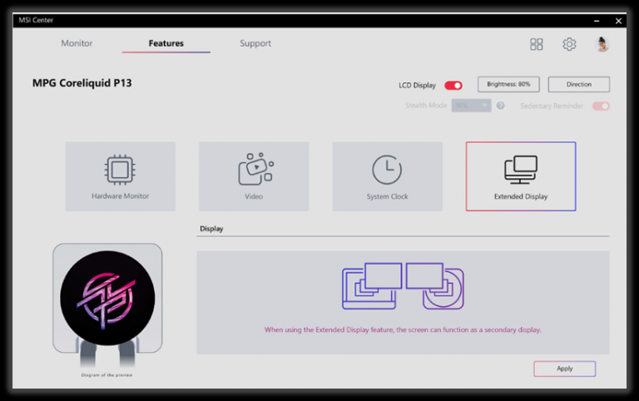Toggle the LCD Display switch
Screen dimensions: 639x401
pyautogui.click(x=453, y=85)
